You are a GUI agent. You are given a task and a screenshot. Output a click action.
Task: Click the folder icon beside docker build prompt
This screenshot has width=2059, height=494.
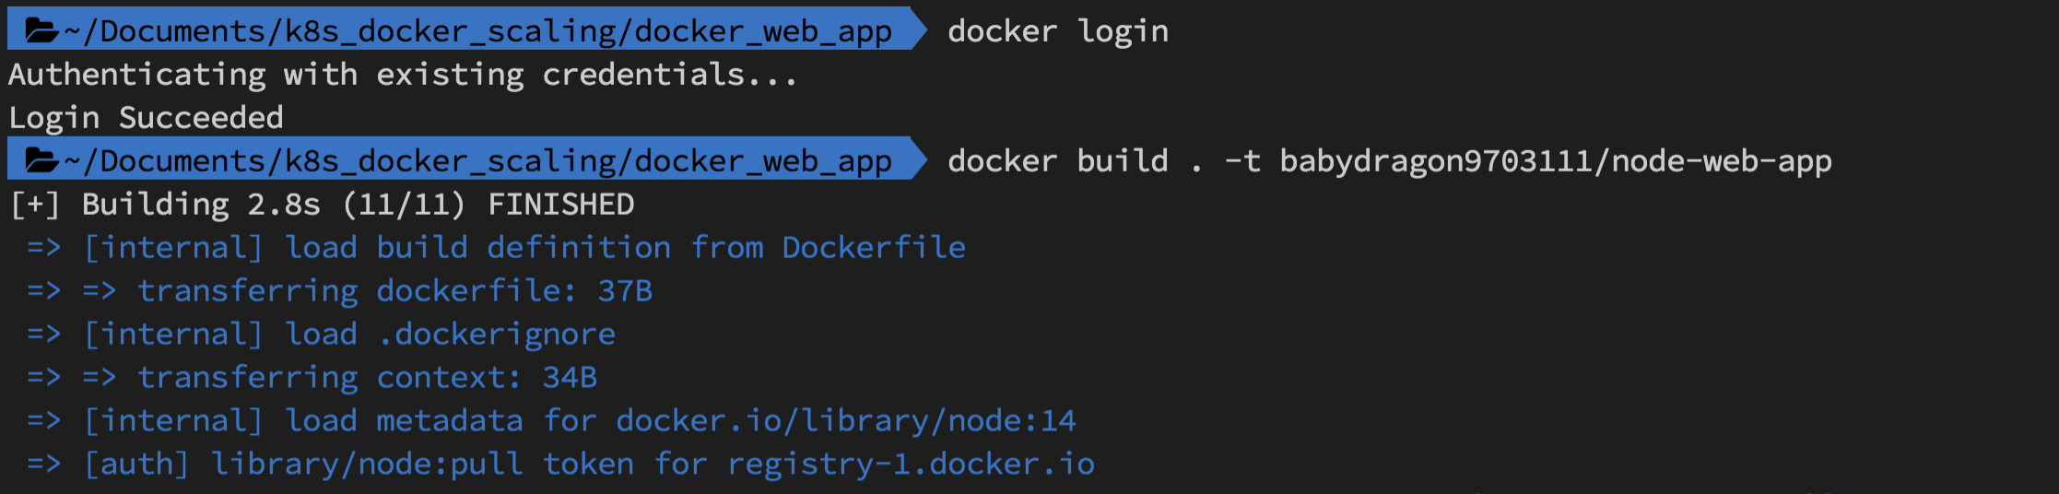pyautogui.click(x=42, y=160)
